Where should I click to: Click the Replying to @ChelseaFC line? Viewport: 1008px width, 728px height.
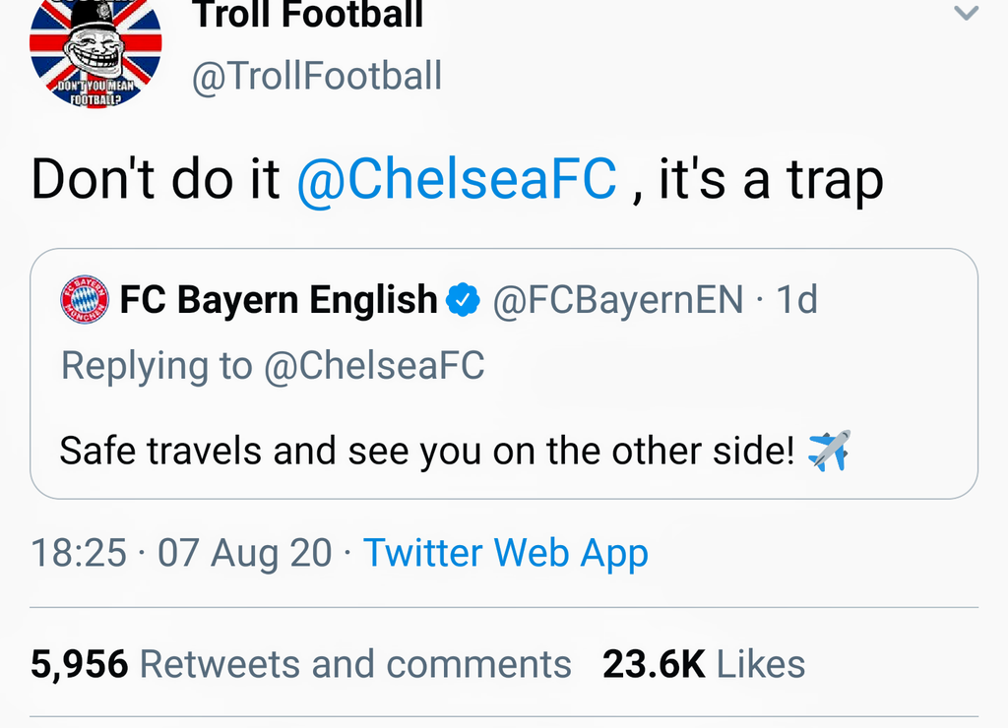point(273,366)
